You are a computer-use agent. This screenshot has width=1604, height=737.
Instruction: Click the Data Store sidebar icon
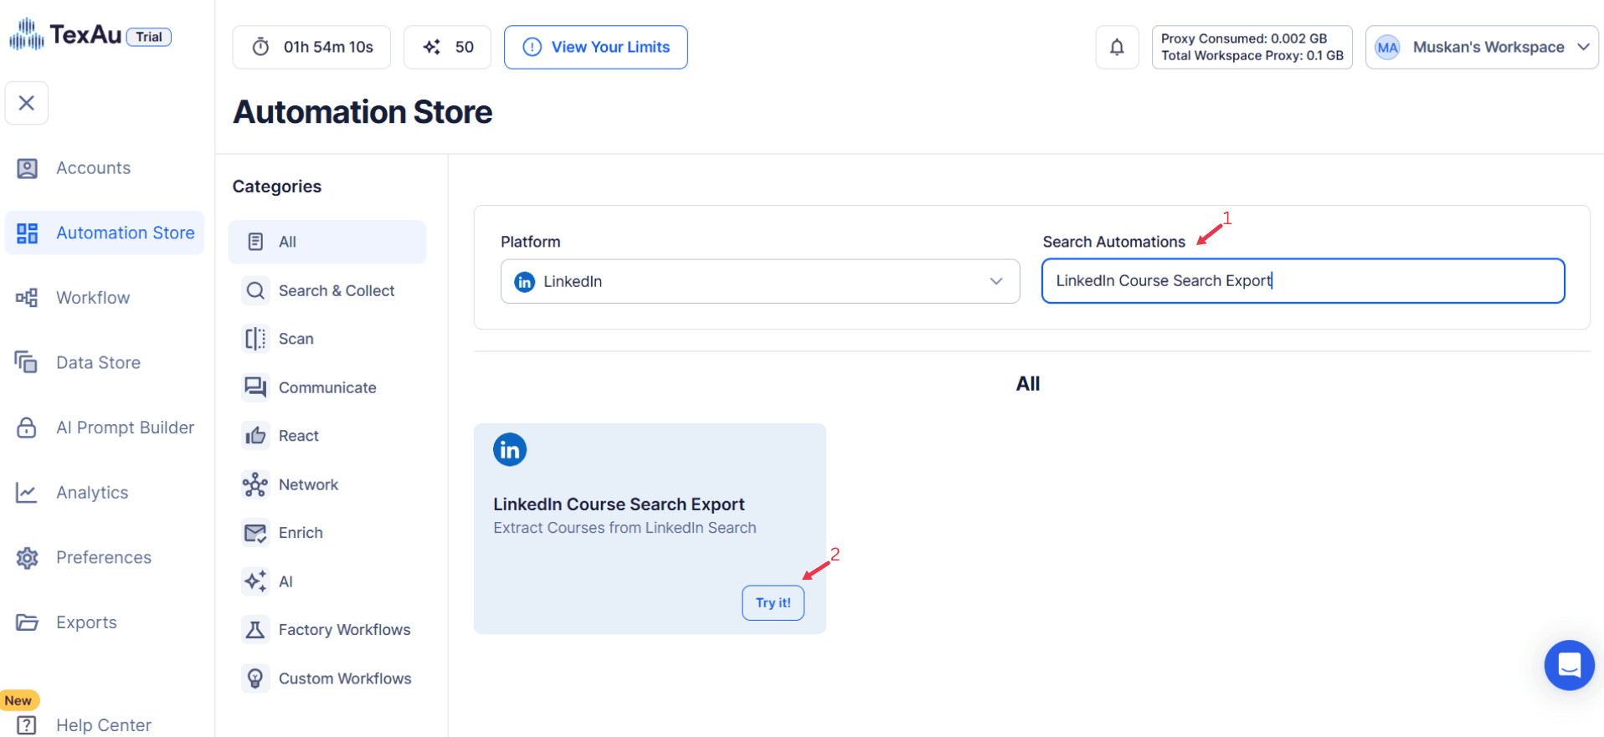pyautogui.click(x=27, y=362)
